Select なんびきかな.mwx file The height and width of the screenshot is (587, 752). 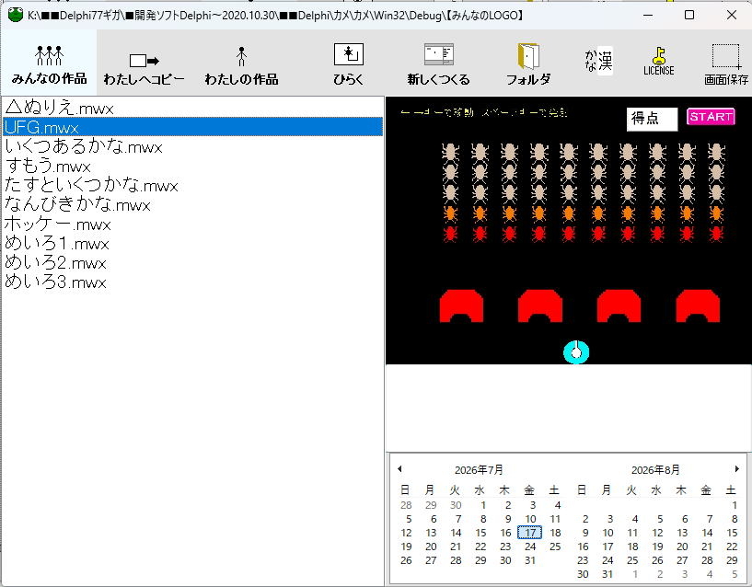192,205
